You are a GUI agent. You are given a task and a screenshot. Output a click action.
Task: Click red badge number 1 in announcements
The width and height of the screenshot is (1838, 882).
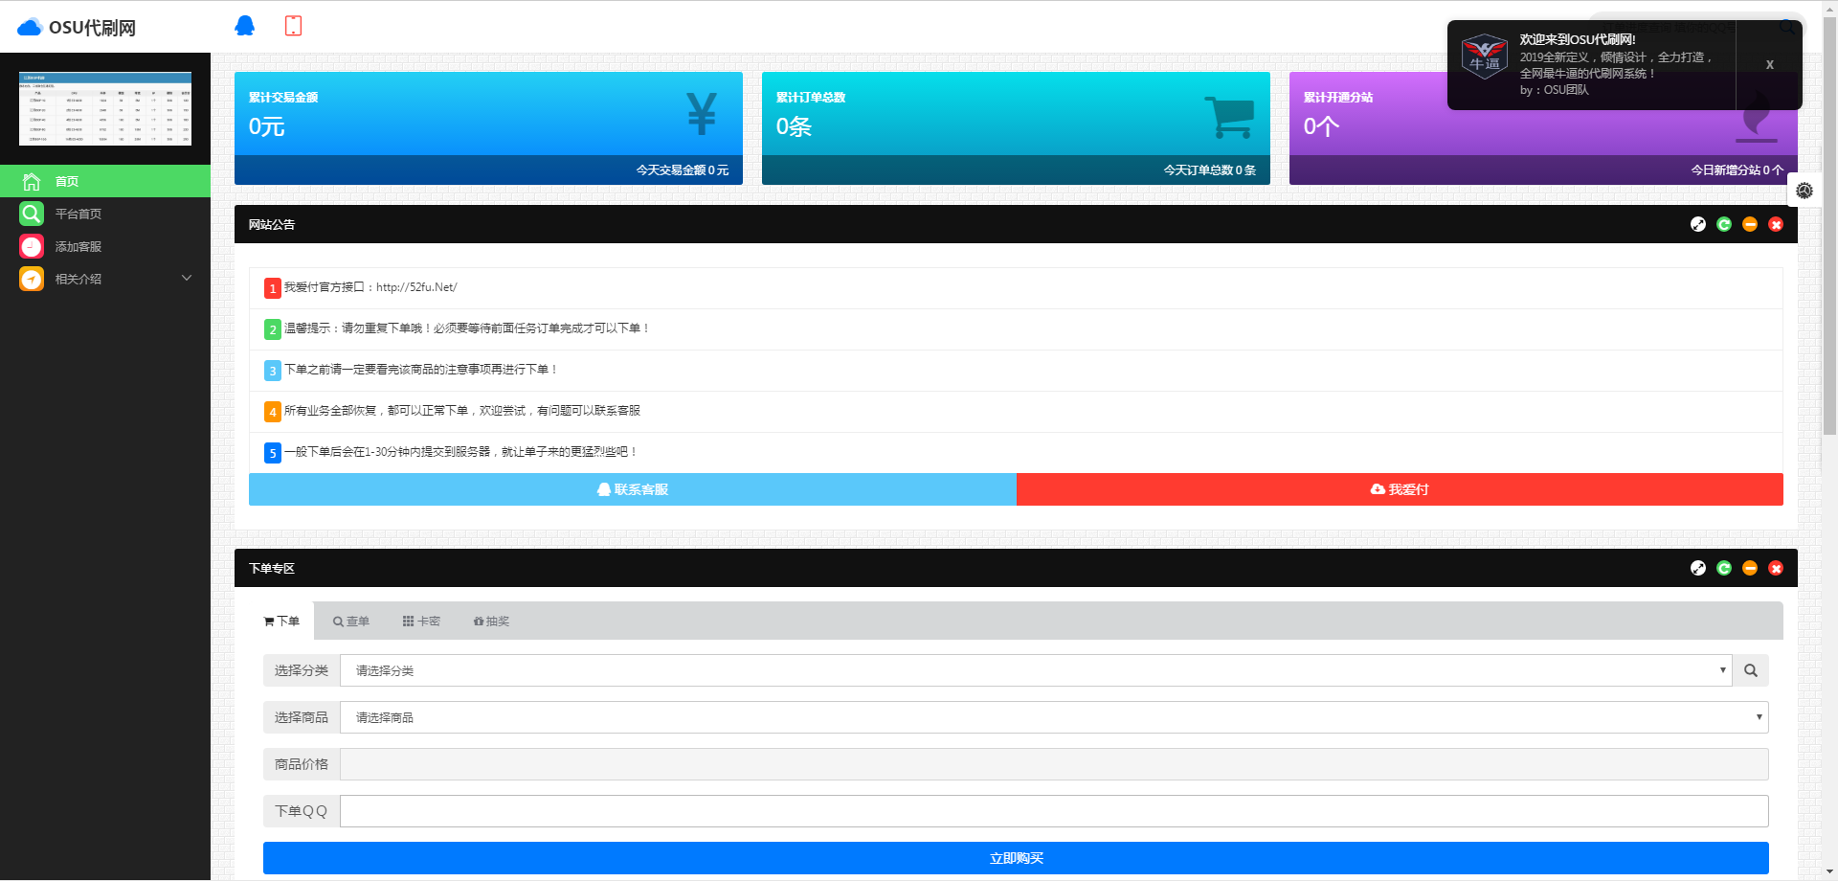point(273,288)
